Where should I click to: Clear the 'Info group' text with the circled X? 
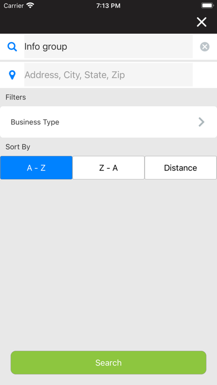coord(205,46)
